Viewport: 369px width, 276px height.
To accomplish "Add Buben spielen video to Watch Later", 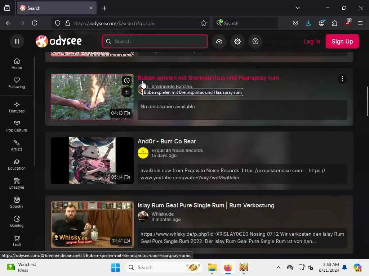I will [127, 80].
